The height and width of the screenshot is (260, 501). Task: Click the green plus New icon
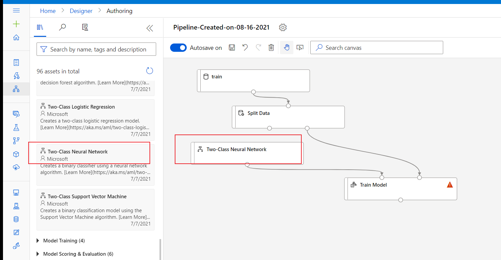point(16,24)
